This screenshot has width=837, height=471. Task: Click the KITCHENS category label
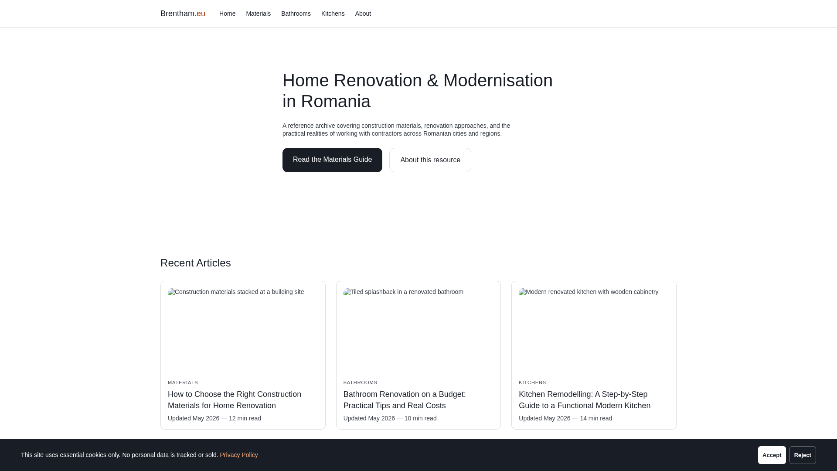point(532,382)
